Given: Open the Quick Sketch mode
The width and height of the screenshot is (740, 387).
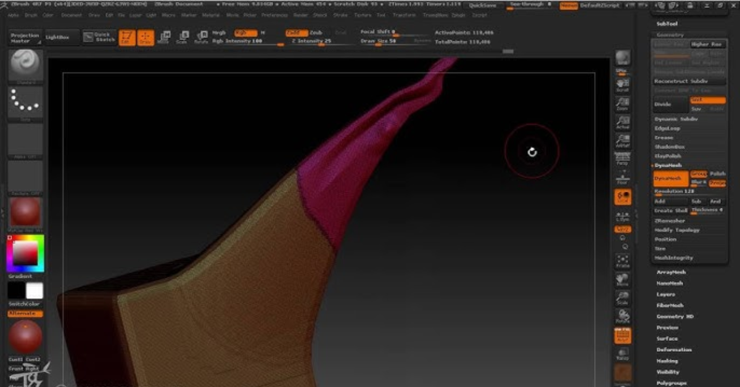Looking at the screenshot, I should coord(103,37).
